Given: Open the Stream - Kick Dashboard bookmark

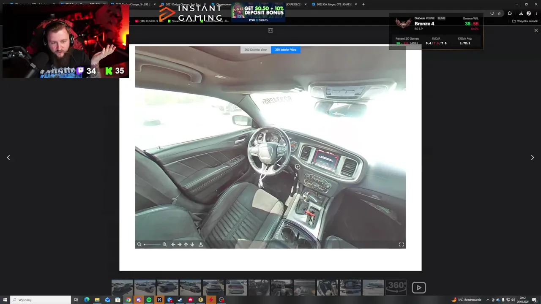Looking at the screenshot, I should coord(182,21).
